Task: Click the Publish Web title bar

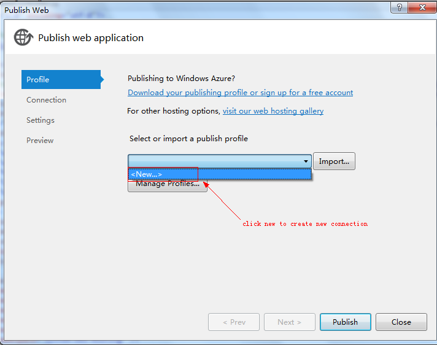Action: tap(184, 9)
